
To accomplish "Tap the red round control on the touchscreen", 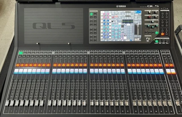I will click(113, 17).
